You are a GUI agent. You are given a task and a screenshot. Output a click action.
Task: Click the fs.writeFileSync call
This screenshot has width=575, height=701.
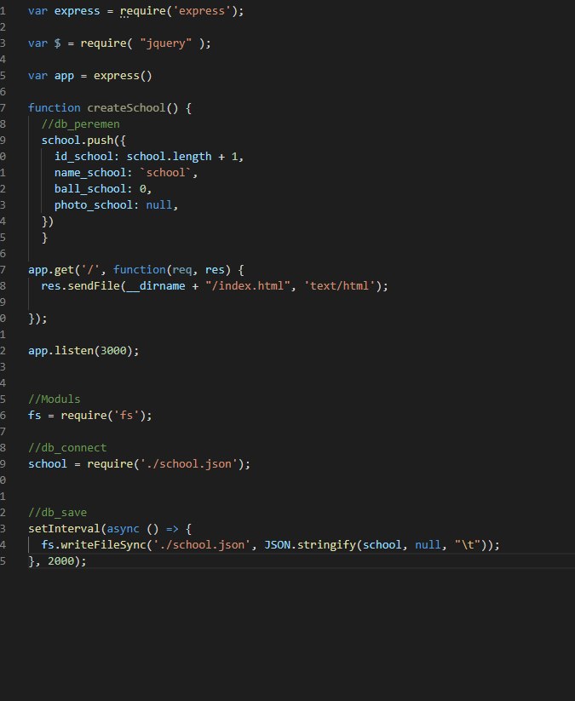coord(271,544)
